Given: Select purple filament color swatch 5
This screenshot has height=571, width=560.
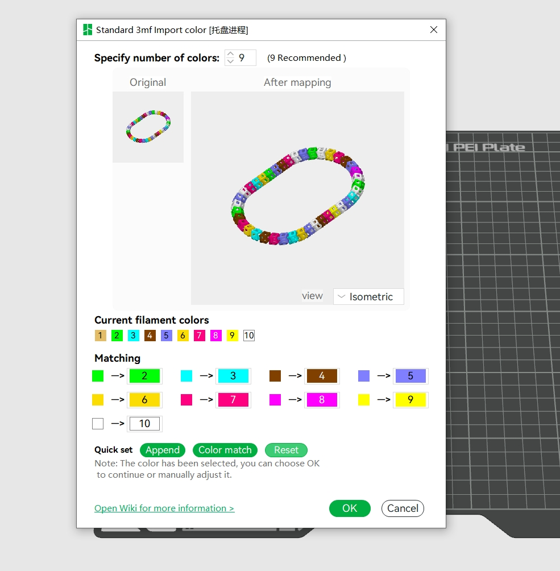Looking at the screenshot, I should tap(167, 336).
